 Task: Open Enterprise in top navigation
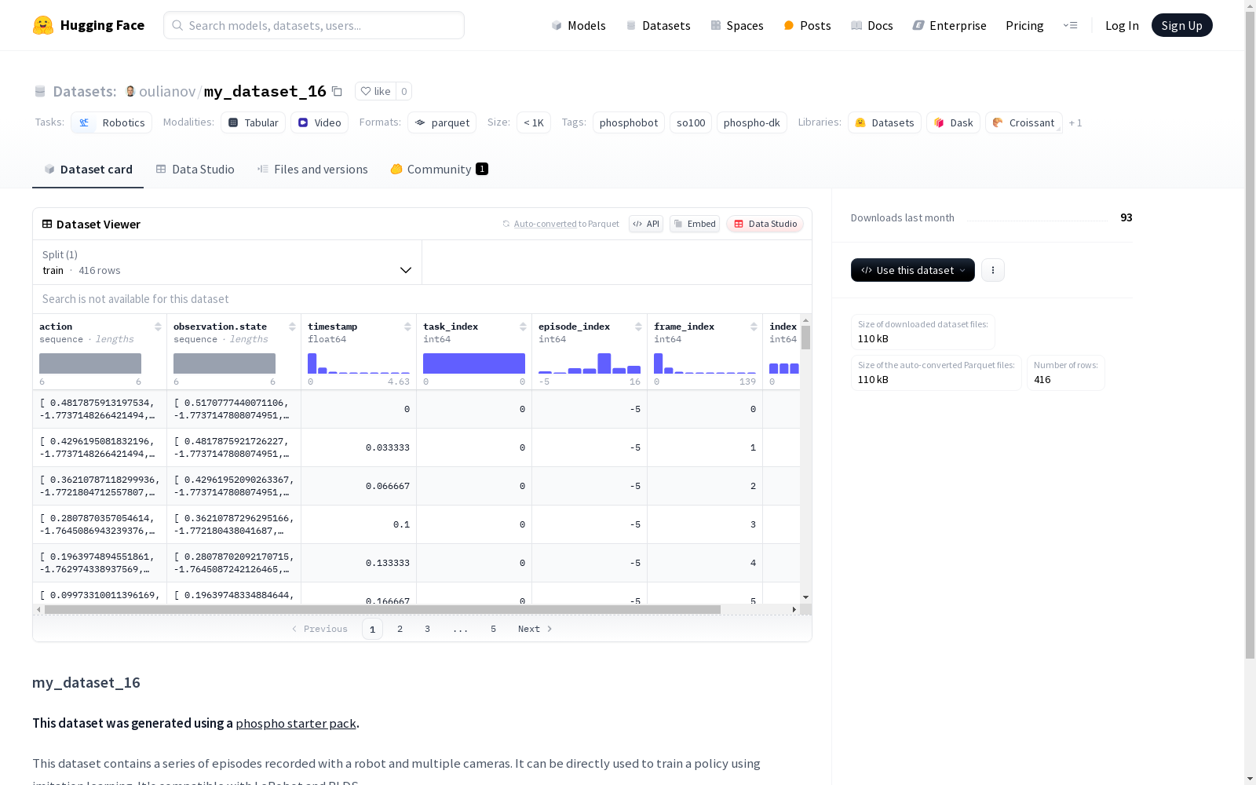pos(950,25)
